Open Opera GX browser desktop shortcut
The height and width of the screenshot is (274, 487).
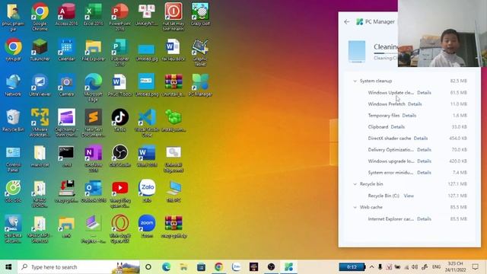click(x=120, y=229)
